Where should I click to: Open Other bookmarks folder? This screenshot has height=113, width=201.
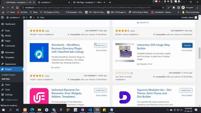pos(191,12)
